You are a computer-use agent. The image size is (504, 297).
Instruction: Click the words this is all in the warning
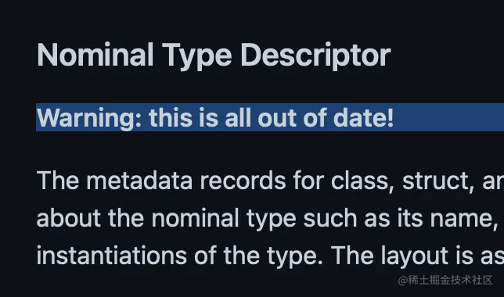200,117
